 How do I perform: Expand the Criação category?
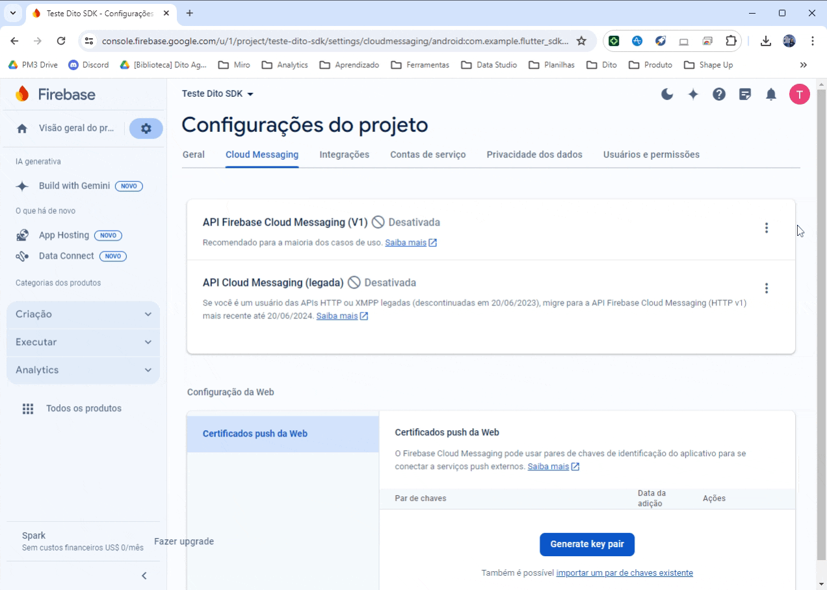pyautogui.click(x=83, y=314)
